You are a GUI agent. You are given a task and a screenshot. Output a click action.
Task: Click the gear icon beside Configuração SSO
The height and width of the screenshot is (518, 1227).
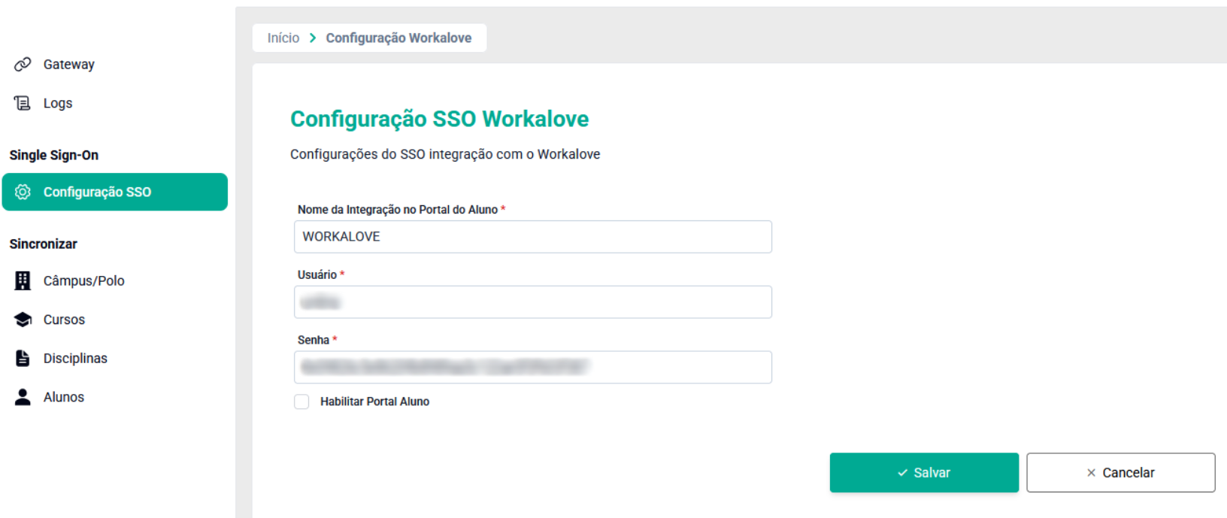pyautogui.click(x=23, y=192)
